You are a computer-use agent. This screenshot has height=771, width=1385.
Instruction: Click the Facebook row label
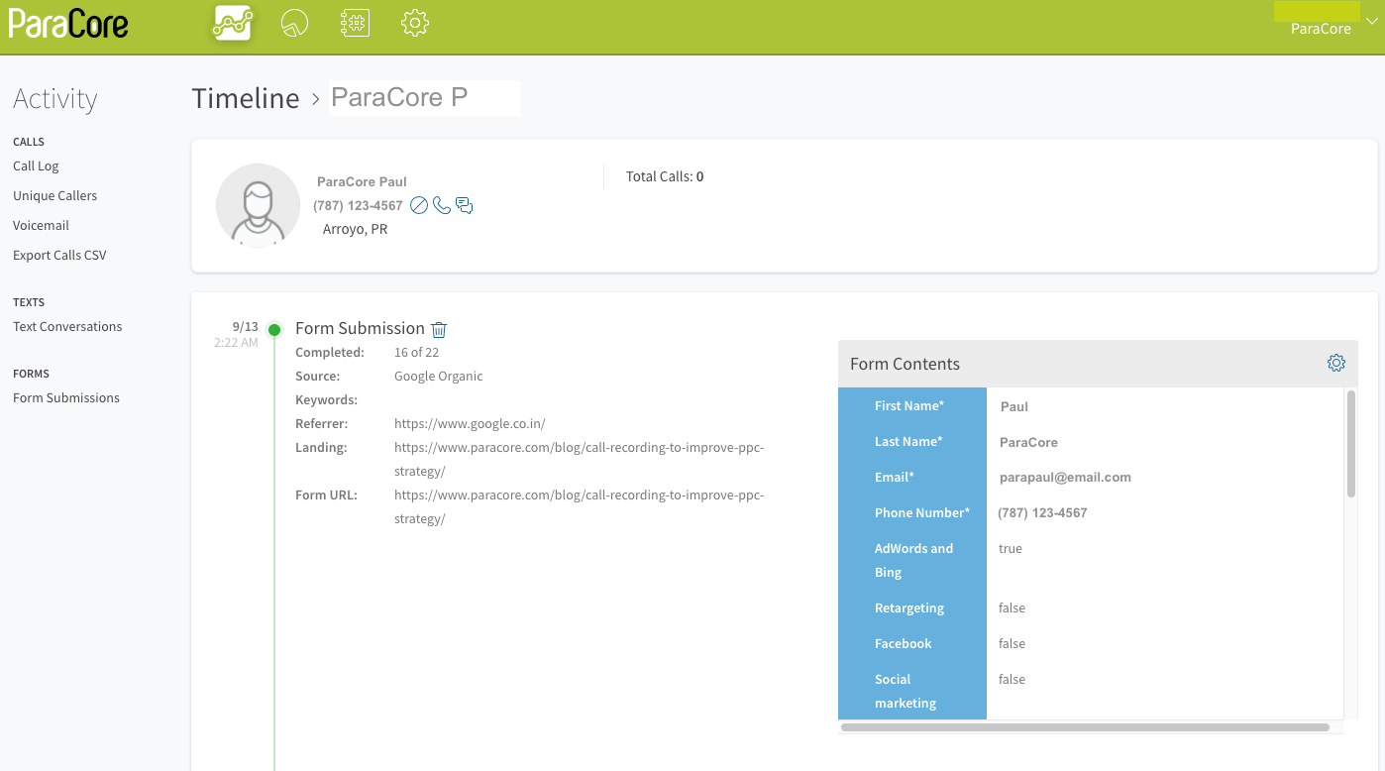click(x=904, y=644)
